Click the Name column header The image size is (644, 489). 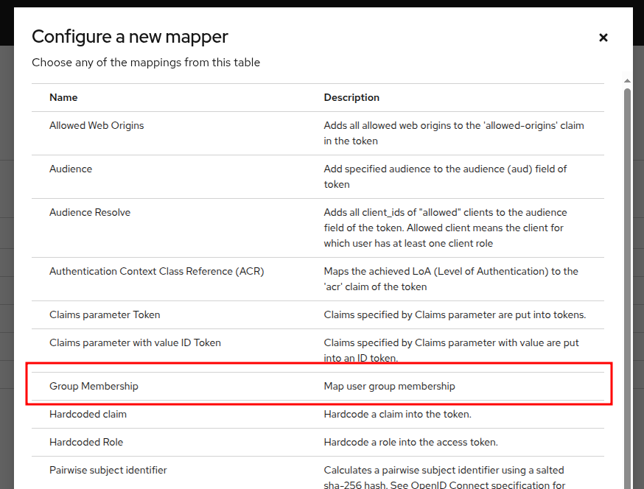tap(63, 98)
